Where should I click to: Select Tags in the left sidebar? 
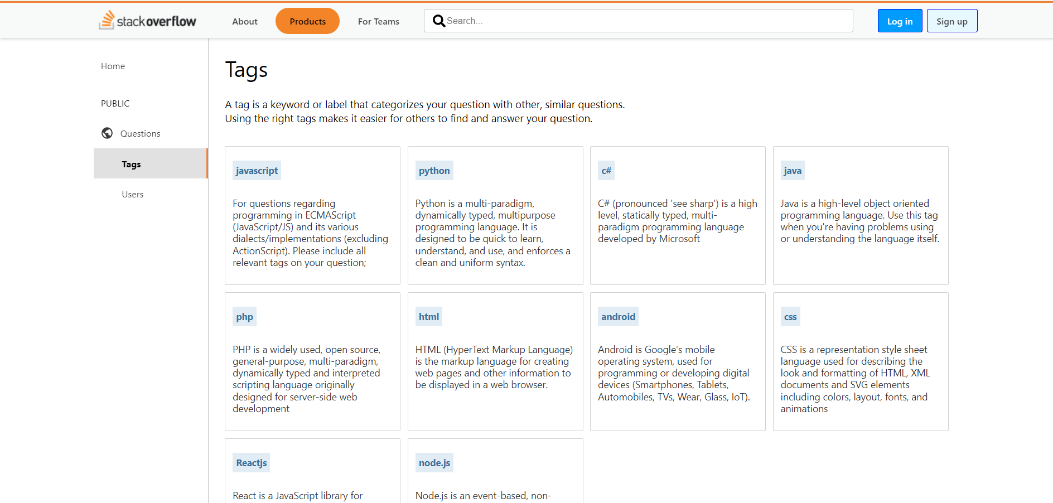131,164
